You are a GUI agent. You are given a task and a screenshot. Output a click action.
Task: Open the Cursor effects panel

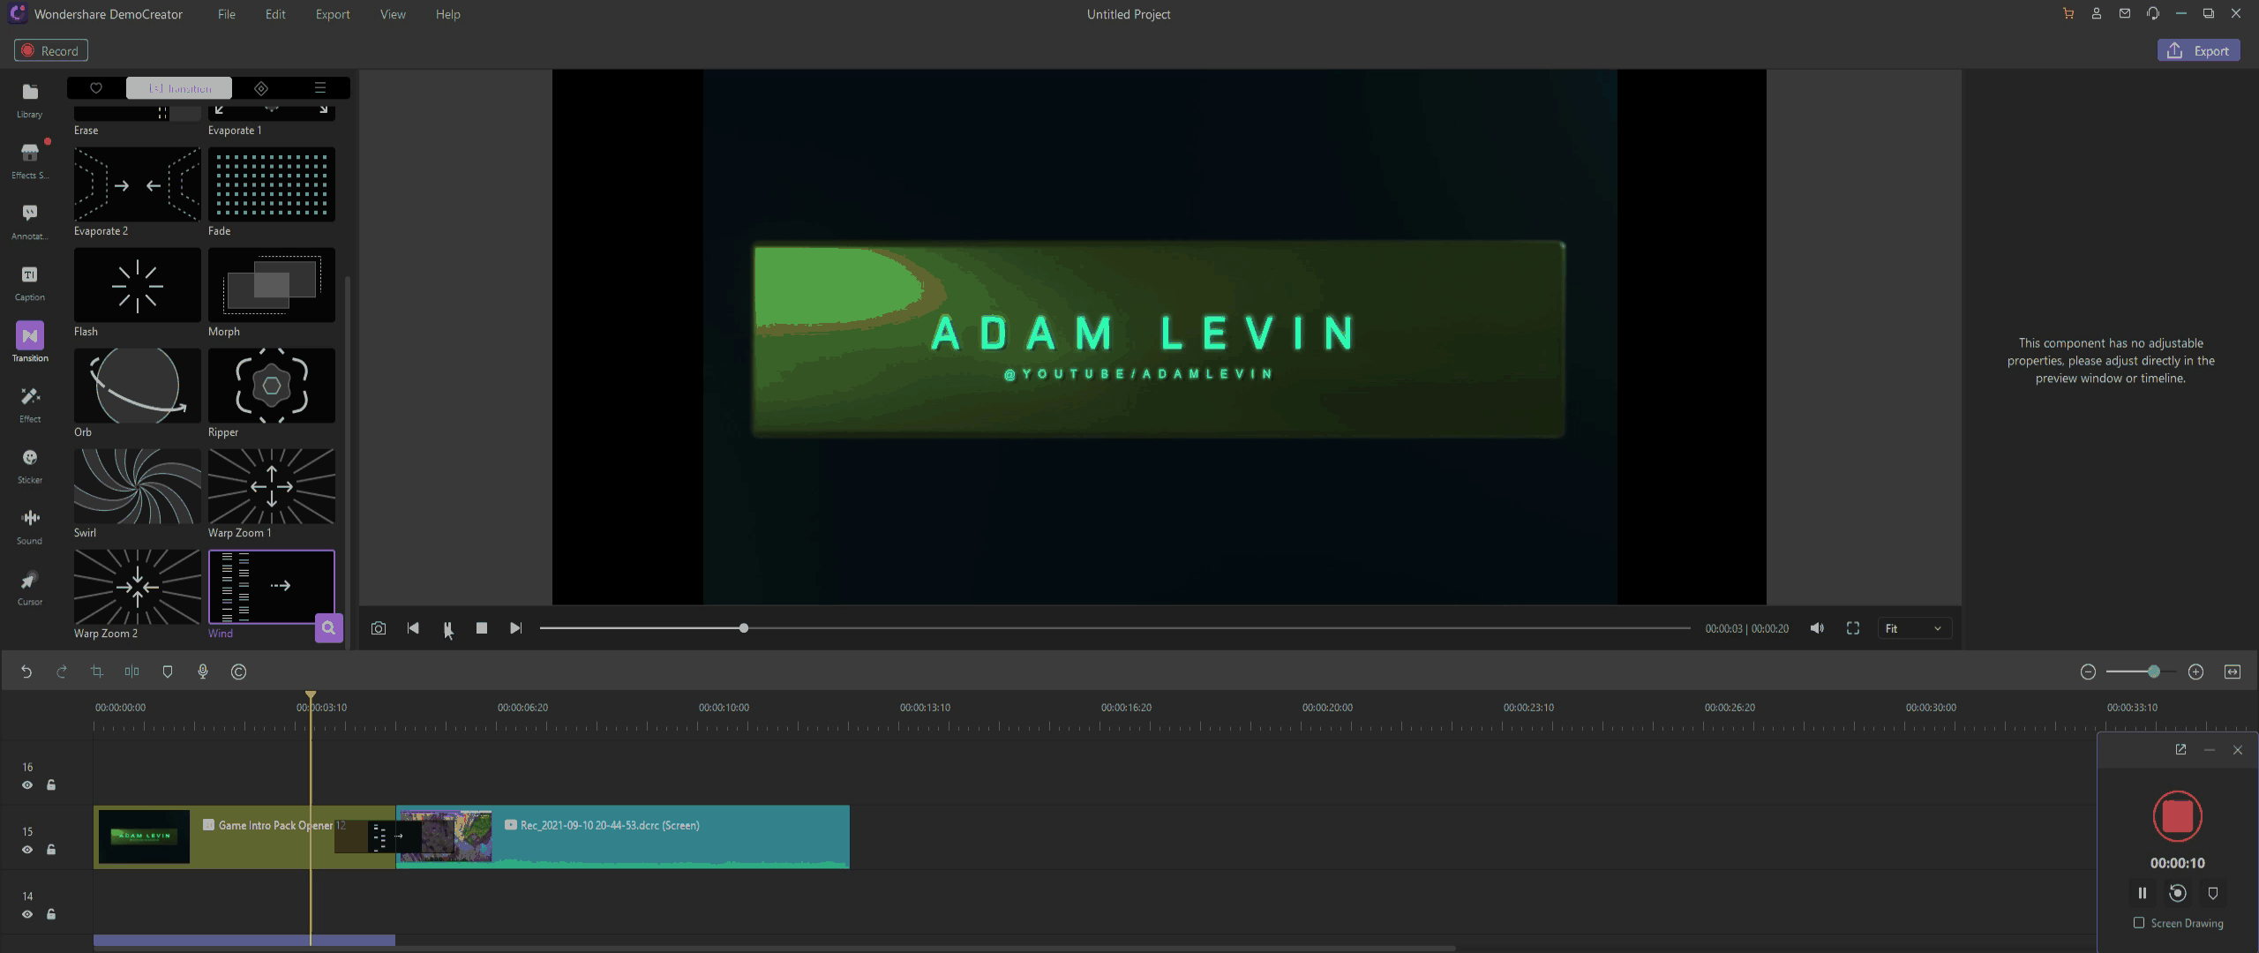pos(29,586)
